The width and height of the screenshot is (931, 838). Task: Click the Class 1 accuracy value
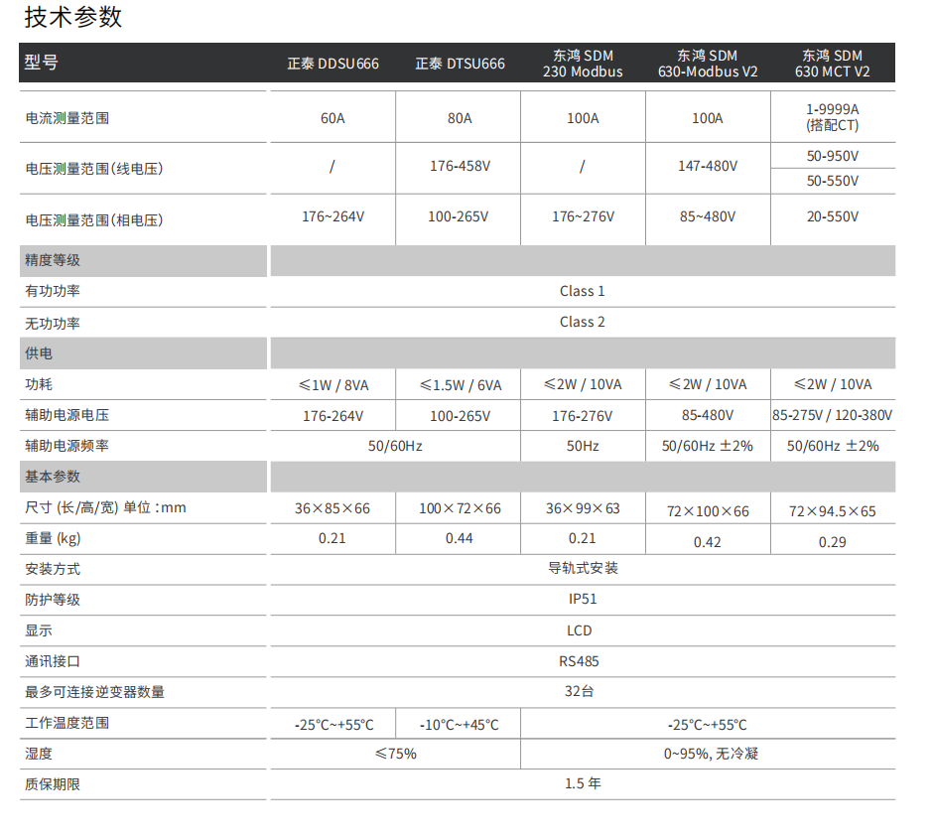click(582, 291)
